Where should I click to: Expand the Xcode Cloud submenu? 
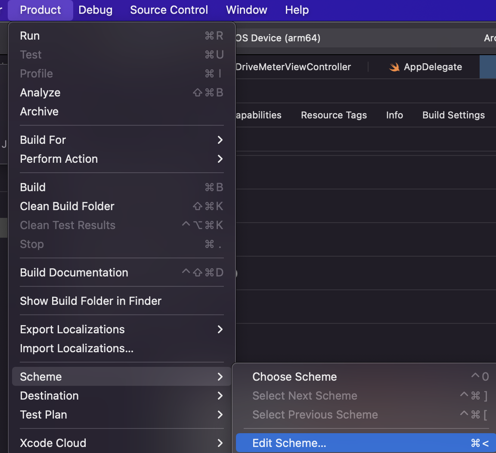(x=122, y=443)
